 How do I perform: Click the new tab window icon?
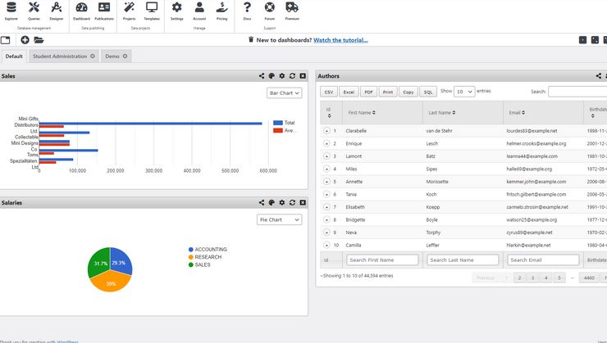coord(6,40)
